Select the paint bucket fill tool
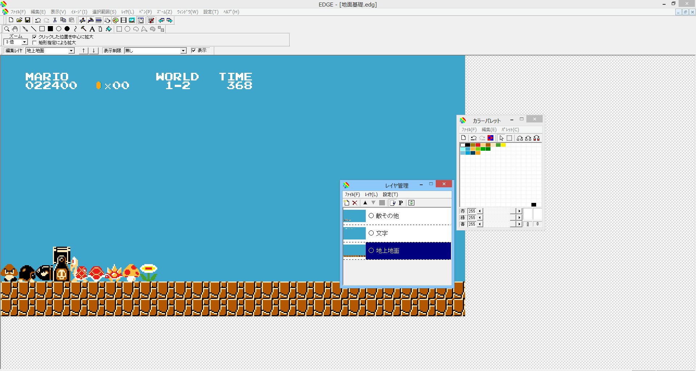Screen dimensions: 696x371 109,29
